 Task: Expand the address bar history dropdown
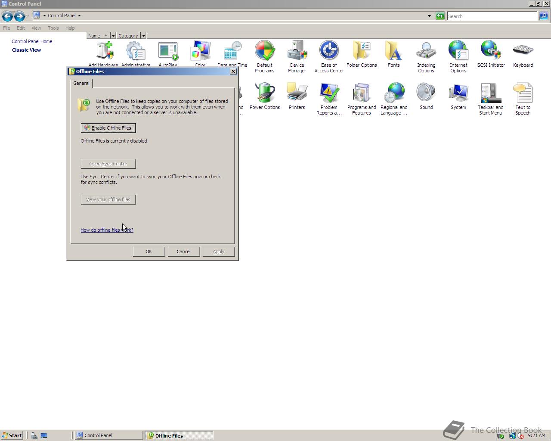[429, 16]
